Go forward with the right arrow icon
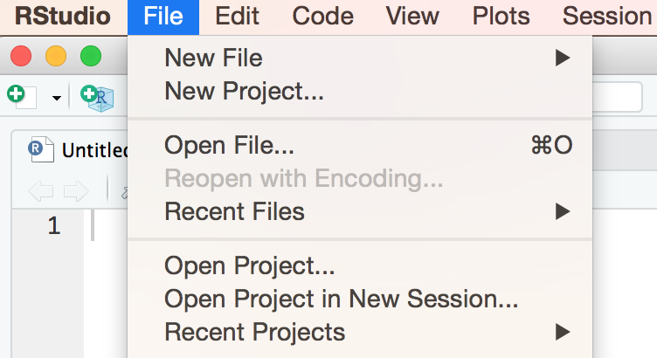 pos(76,191)
